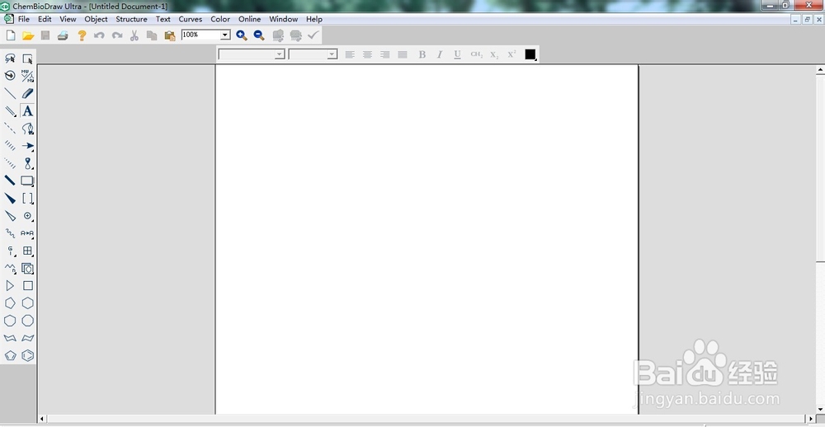Open the Templates tool
The width and height of the screenshot is (825, 427).
coord(27,268)
